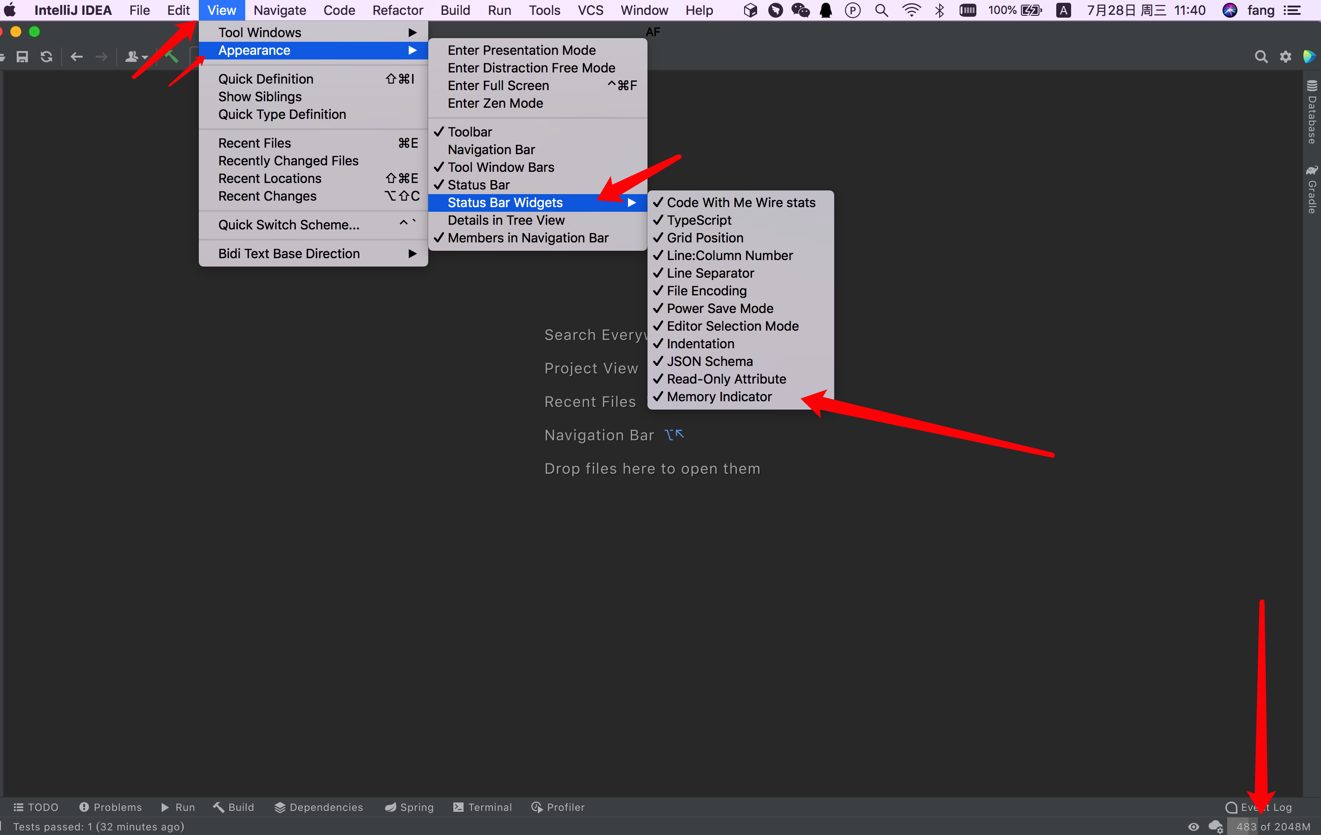Uncheck the Line Separator widget
The image size is (1321, 835).
tap(710, 273)
